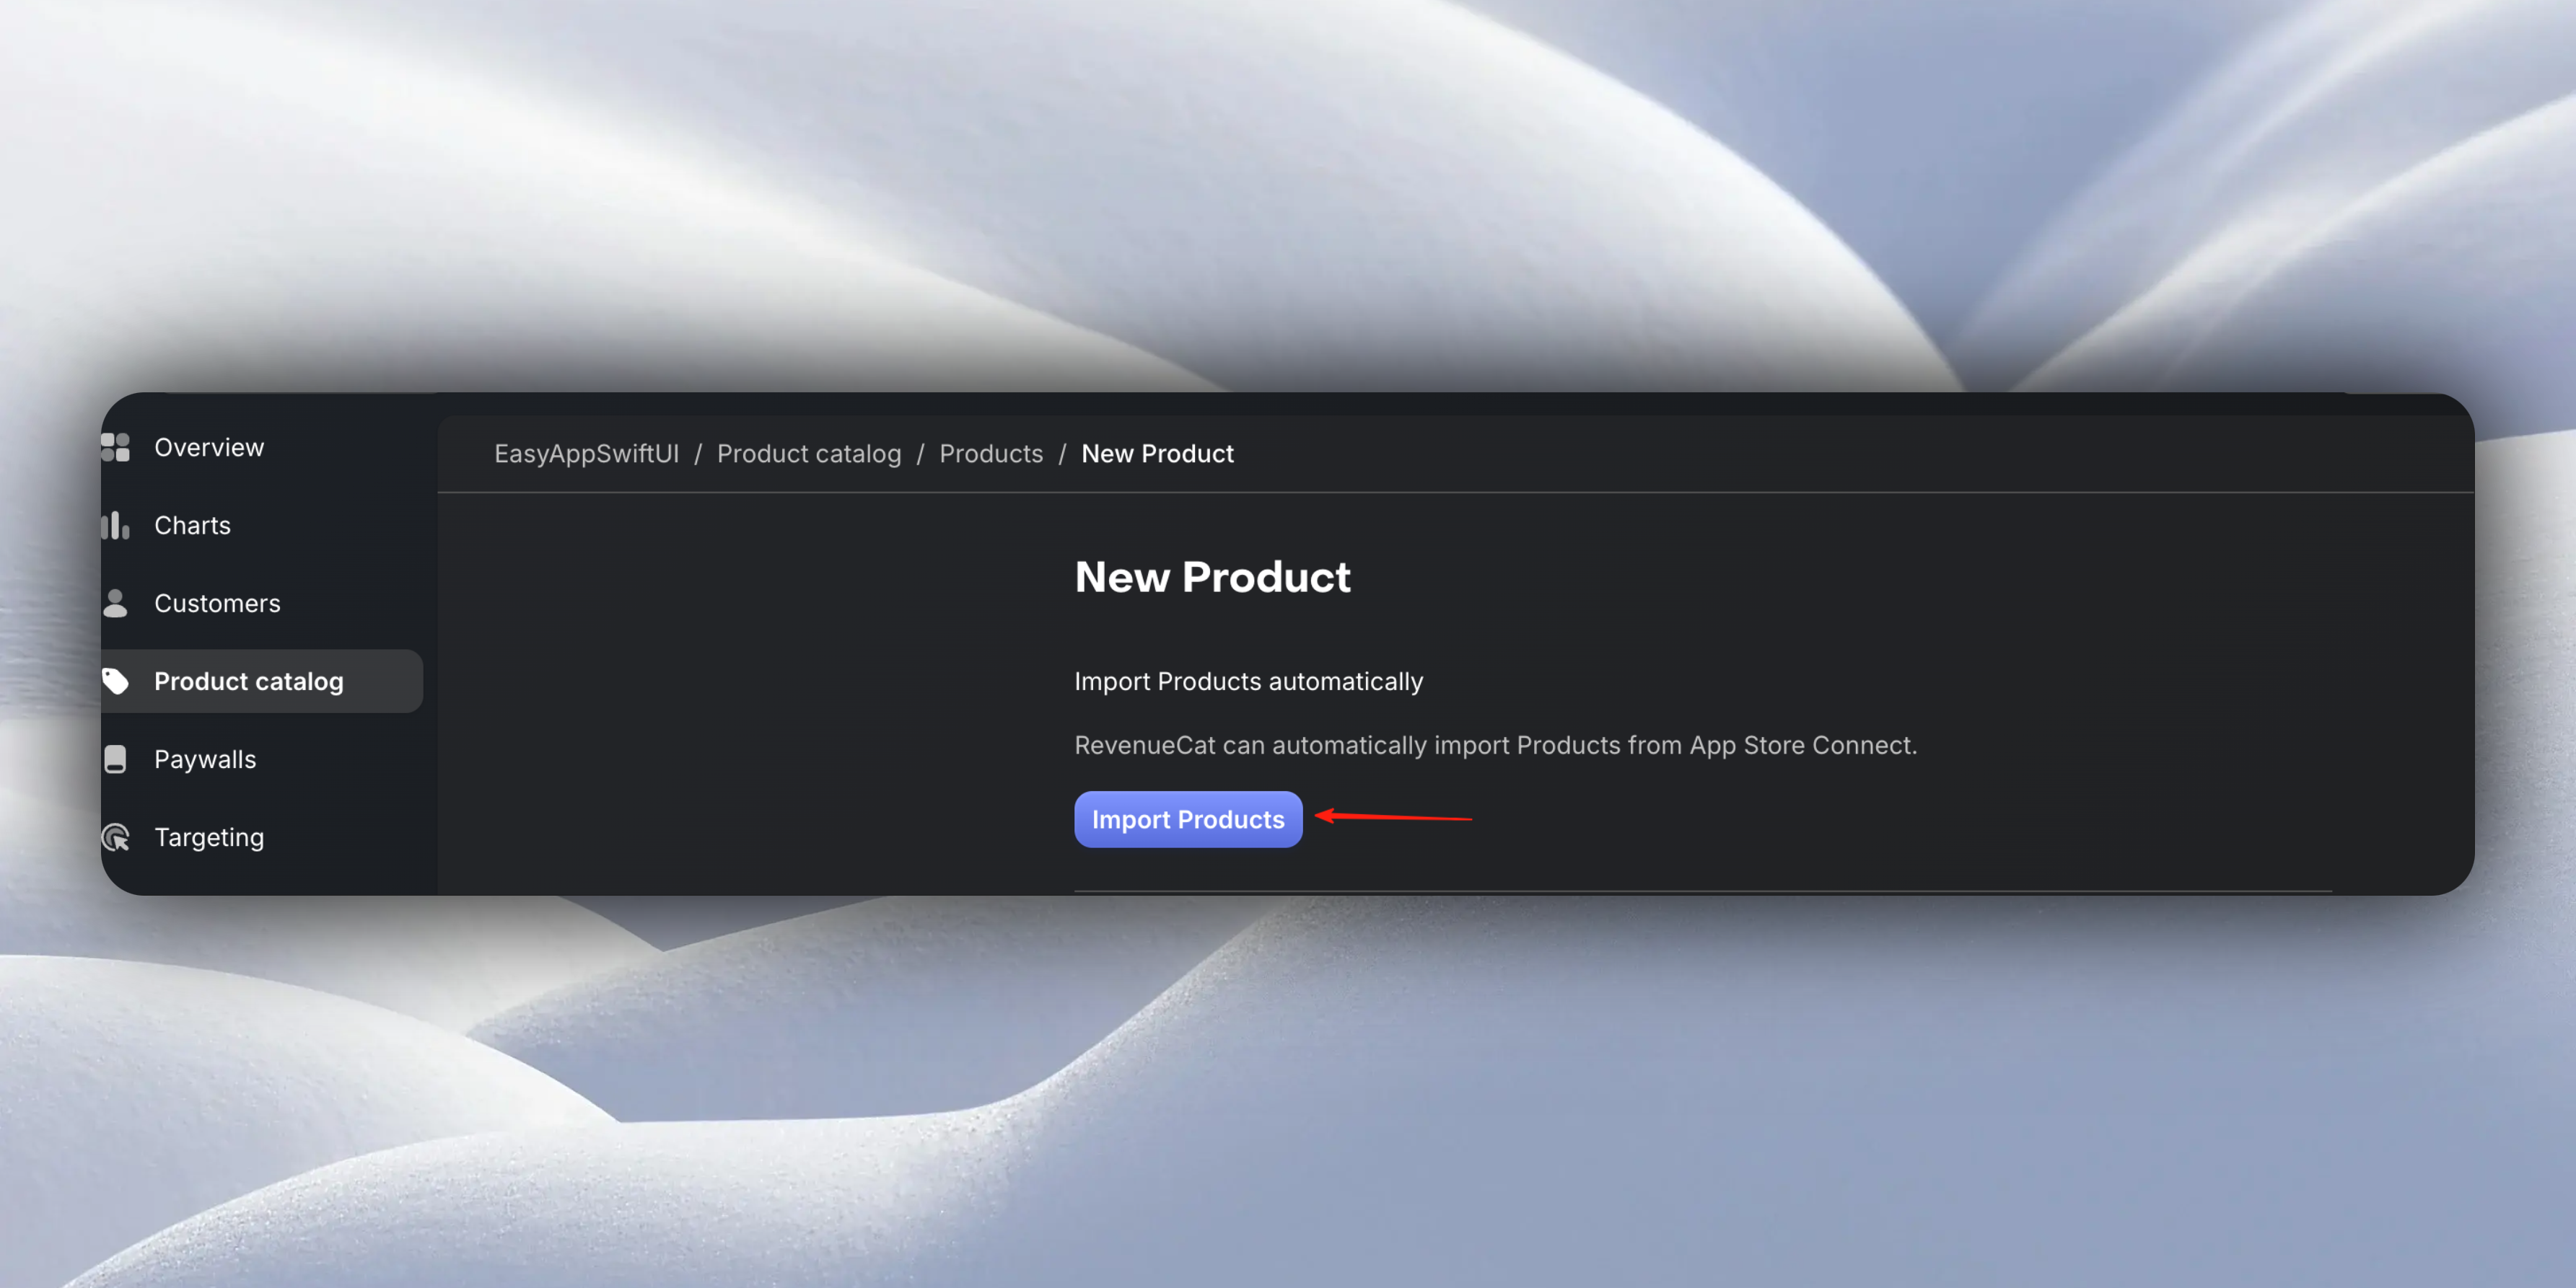The height and width of the screenshot is (1288, 2576).
Task: Open Product catalog from the breadcrumb trail
Action: click(x=809, y=454)
